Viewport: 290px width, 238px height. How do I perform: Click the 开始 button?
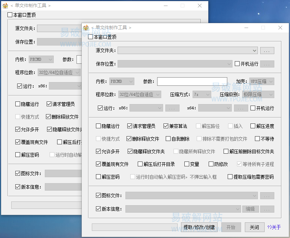coord(231,227)
